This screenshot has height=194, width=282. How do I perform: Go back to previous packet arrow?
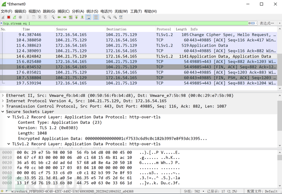pyautogui.click(x=59, y=17)
